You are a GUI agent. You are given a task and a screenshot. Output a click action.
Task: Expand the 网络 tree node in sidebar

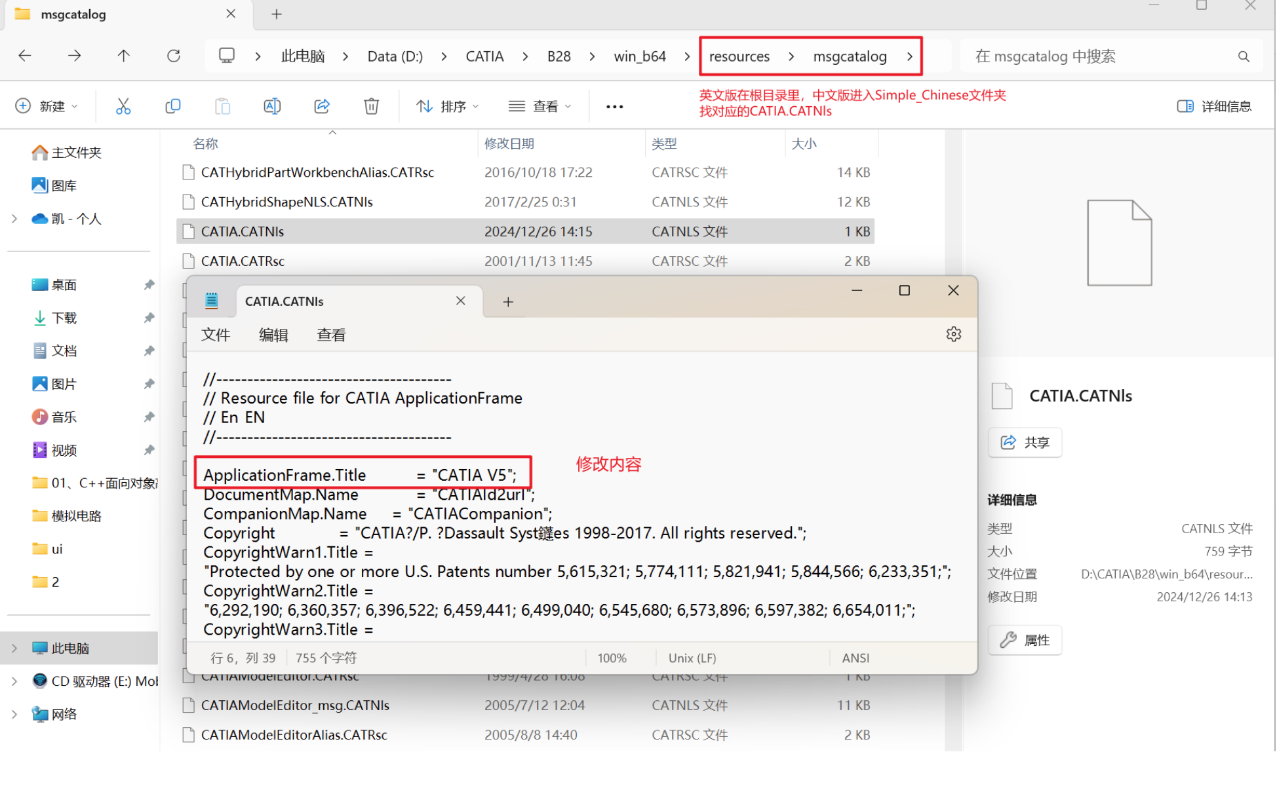[14, 715]
